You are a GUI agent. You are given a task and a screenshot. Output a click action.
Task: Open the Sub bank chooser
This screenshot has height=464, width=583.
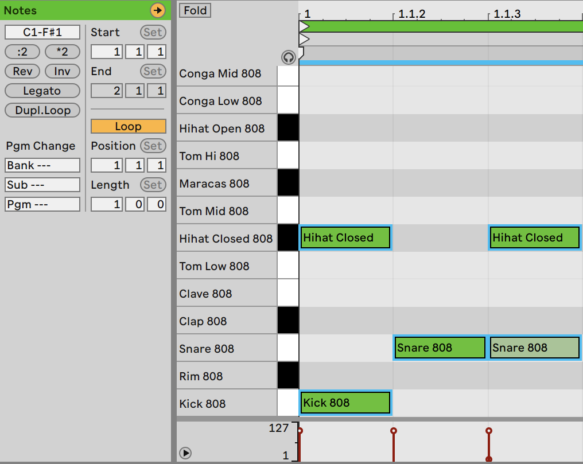(42, 185)
